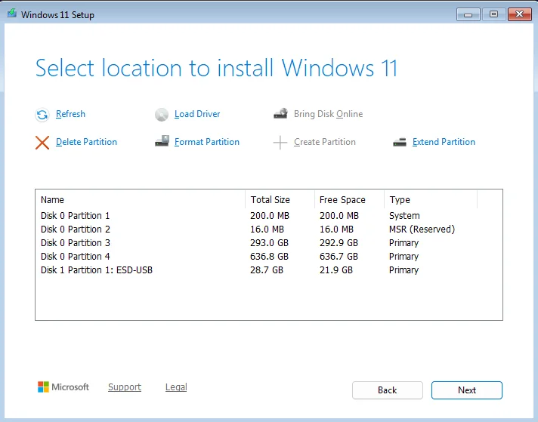Click the Total Size column header

280,199
